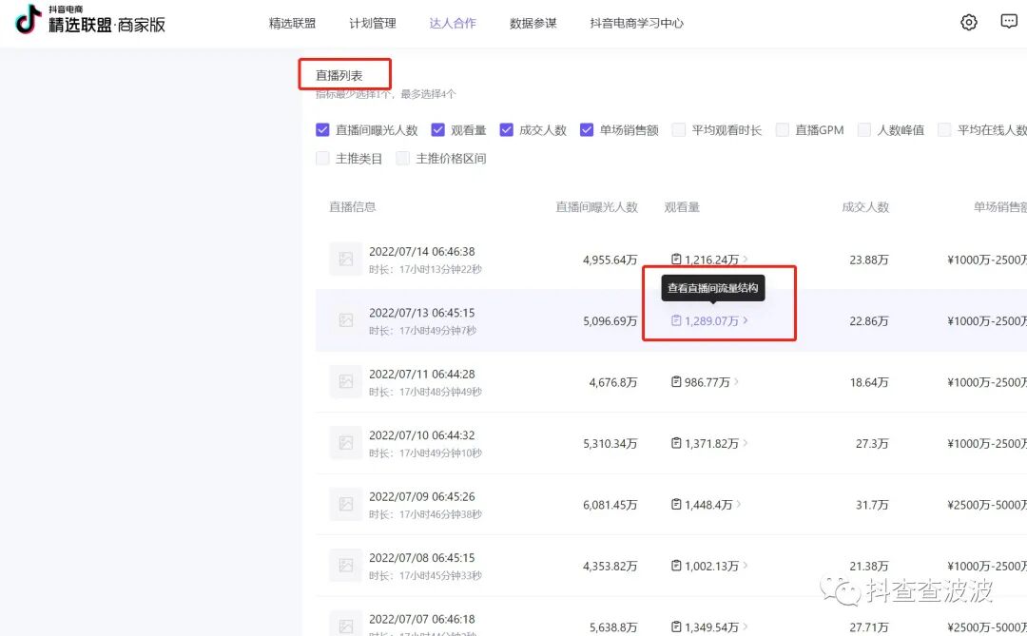Click traffic chart icon beside 1,216.24万
The height and width of the screenshot is (636, 1027).
point(675,259)
